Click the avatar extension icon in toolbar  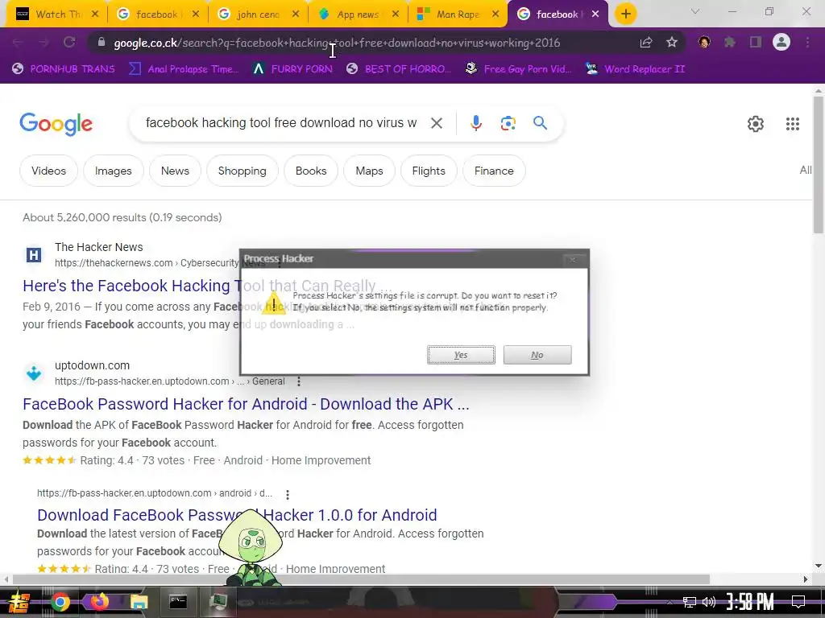coord(704,42)
